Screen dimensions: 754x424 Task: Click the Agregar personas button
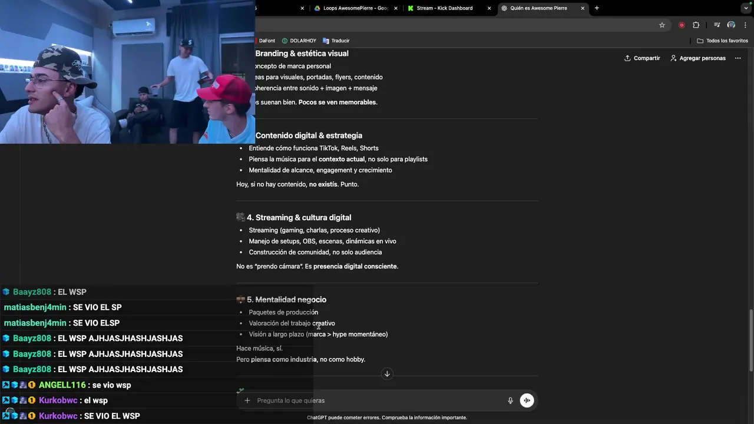click(x=698, y=58)
